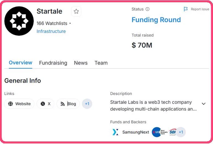213x144 pixels.
Task: Open the Report issue link
Action: coord(200,9)
